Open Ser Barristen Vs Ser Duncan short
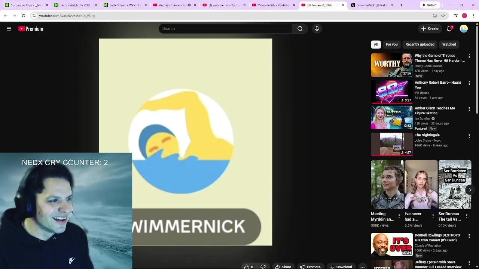Viewport: 479px width, 269px height. point(455,185)
